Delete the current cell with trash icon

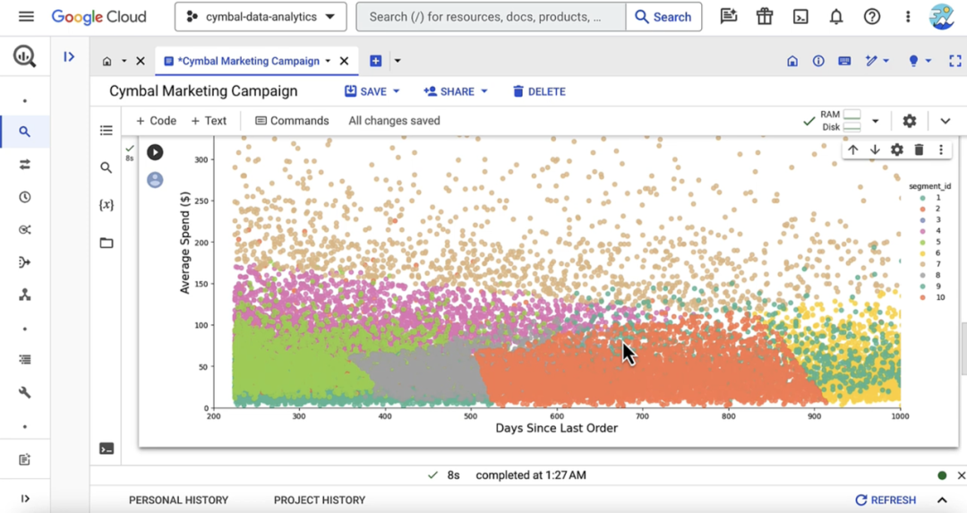(x=919, y=150)
